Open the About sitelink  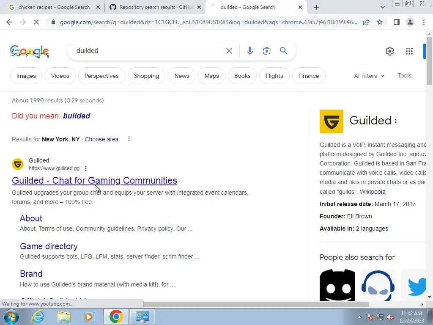[31, 218]
